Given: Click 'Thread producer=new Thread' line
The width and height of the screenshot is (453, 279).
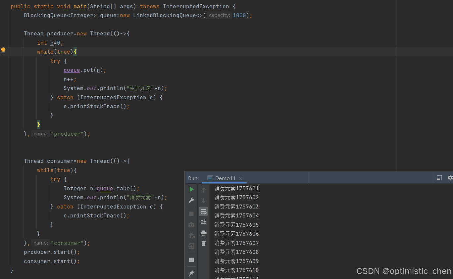Looking at the screenshot, I should click(x=77, y=33).
